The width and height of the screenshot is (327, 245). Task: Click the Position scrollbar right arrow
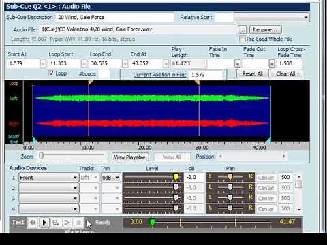pos(283,157)
